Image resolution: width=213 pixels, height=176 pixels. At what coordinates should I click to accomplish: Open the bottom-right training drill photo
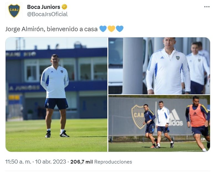[x=159, y=123]
